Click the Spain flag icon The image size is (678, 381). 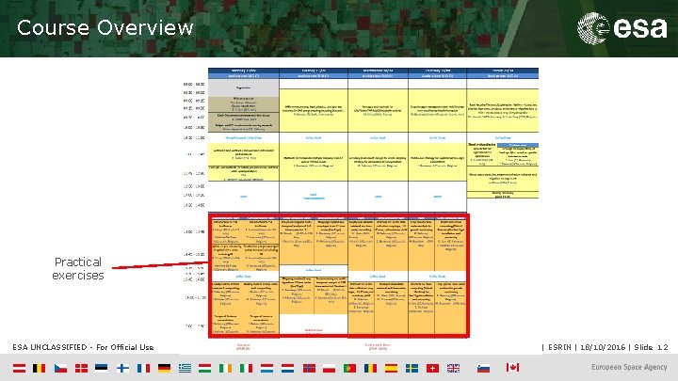coord(391,368)
